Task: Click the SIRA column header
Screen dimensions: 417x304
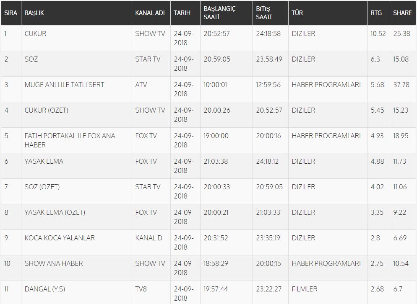Action: point(10,13)
